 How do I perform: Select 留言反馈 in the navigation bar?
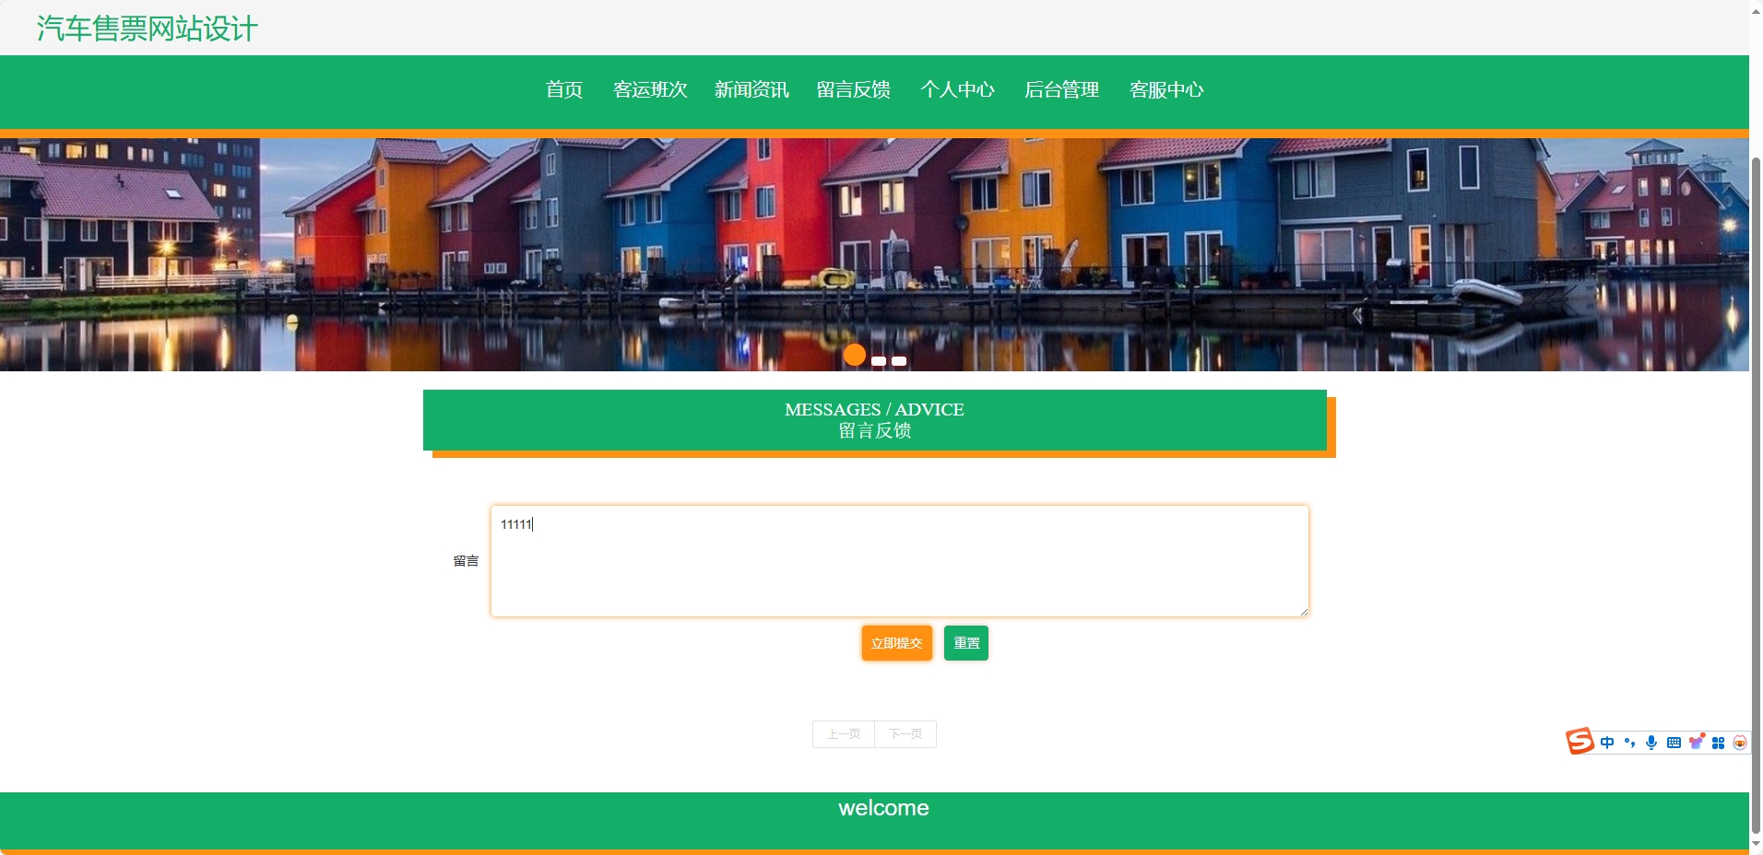pos(853,89)
